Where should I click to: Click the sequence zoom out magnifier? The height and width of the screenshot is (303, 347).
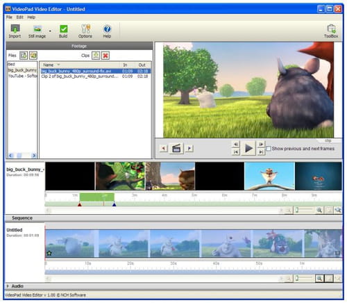coord(289,278)
